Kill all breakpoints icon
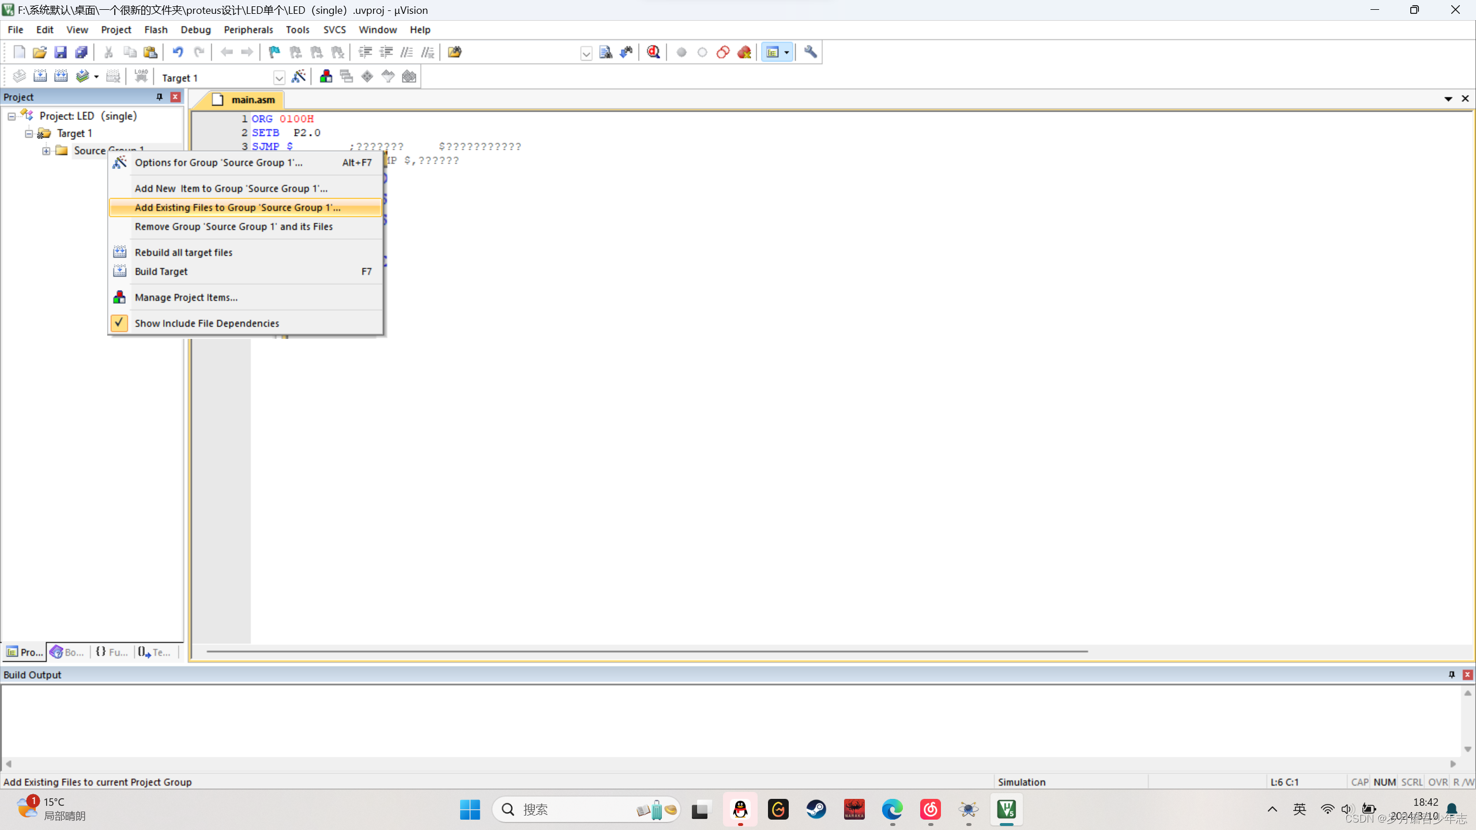Image resolution: width=1476 pixels, height=830 pixels. click(744, 52)
